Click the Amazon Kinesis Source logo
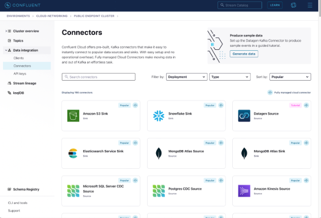 click(244, 191)
